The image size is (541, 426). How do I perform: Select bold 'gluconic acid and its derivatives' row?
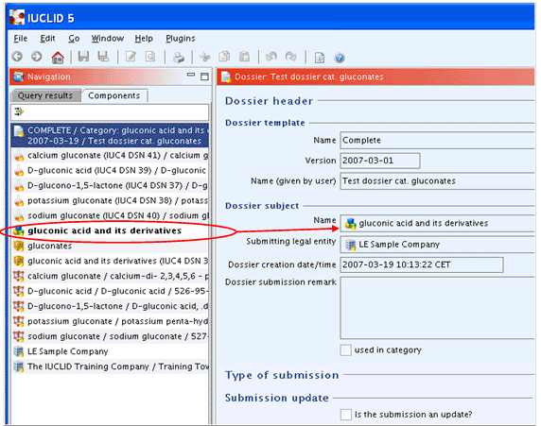(x=110, y=230)
